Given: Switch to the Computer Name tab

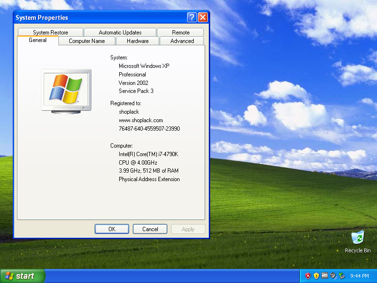Looking at the screenshot, I should point(87,41).
